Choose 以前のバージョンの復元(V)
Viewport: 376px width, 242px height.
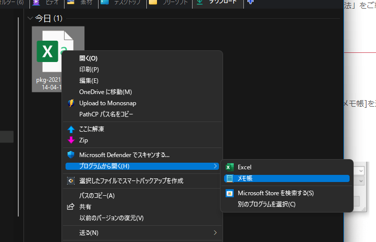(111, 218)
